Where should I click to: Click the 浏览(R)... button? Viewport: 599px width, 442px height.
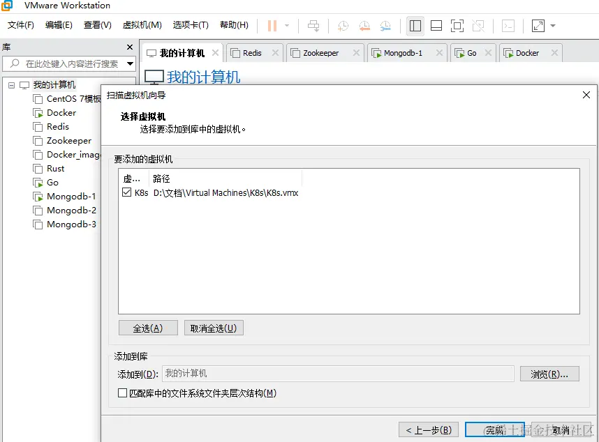[549, 374]
